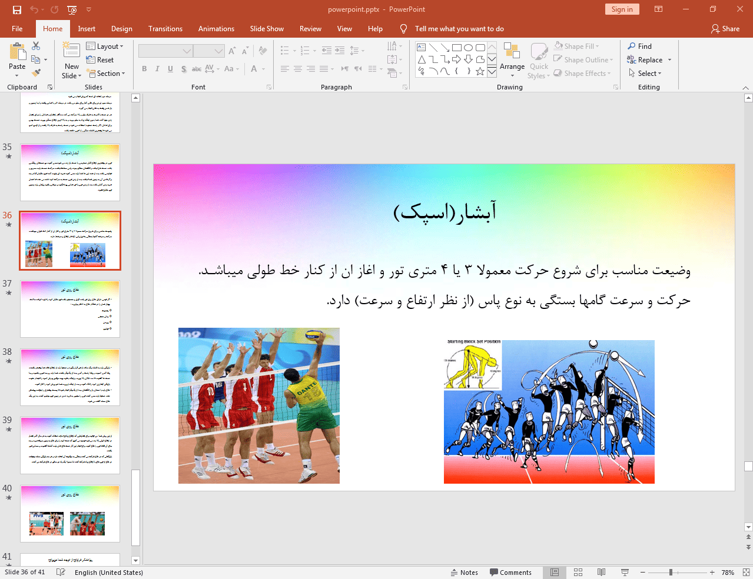Screen dimensions: 753x579
Task: Open the font name combo box
Action: click(165, 51)
